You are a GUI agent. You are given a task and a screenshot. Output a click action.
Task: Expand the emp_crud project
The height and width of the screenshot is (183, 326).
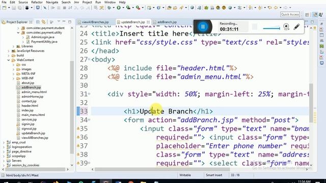coord(4,142)
